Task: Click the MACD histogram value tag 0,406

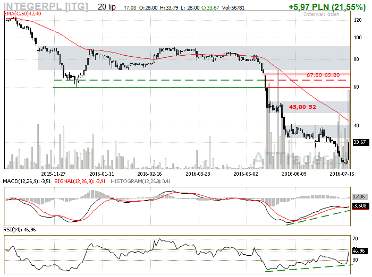Action: coord(360,197)
